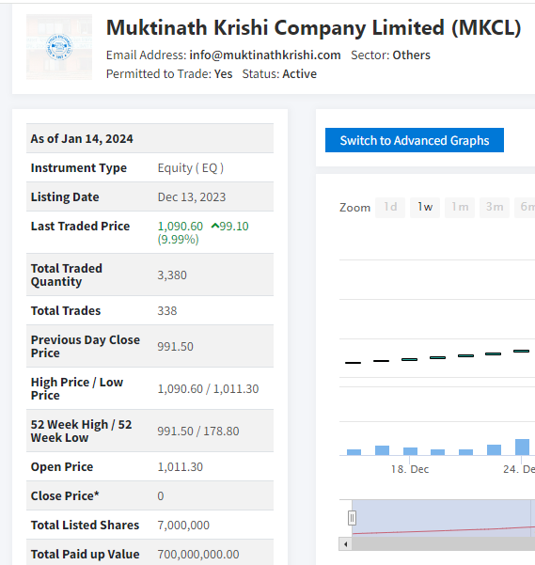Screen dimensions: 535x565
Task: Click the last traded price 1,090.60
Action: [x=181, y=227]
